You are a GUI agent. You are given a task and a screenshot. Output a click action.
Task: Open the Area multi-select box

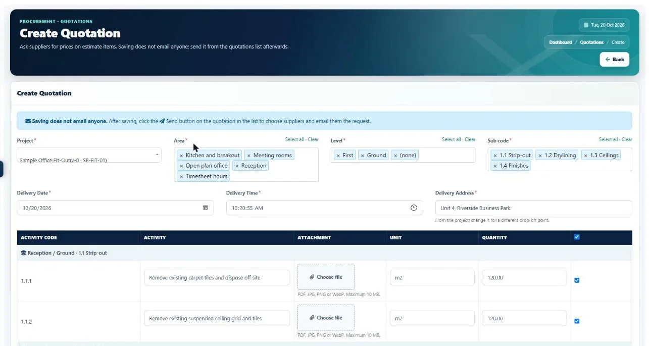pyautogui.click(x=246, y=165)
